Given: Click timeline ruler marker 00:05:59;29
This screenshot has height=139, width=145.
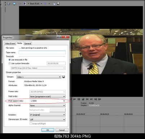Looking at the screenshot, I should click(80, 114).
